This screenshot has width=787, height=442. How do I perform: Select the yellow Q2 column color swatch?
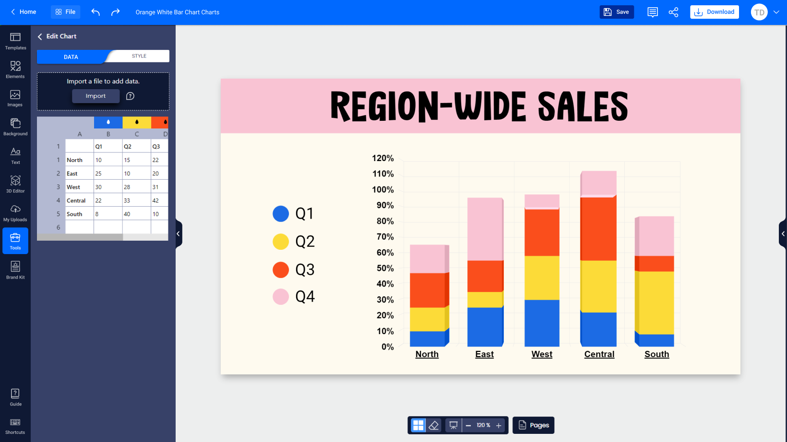[x=137, y=122]
